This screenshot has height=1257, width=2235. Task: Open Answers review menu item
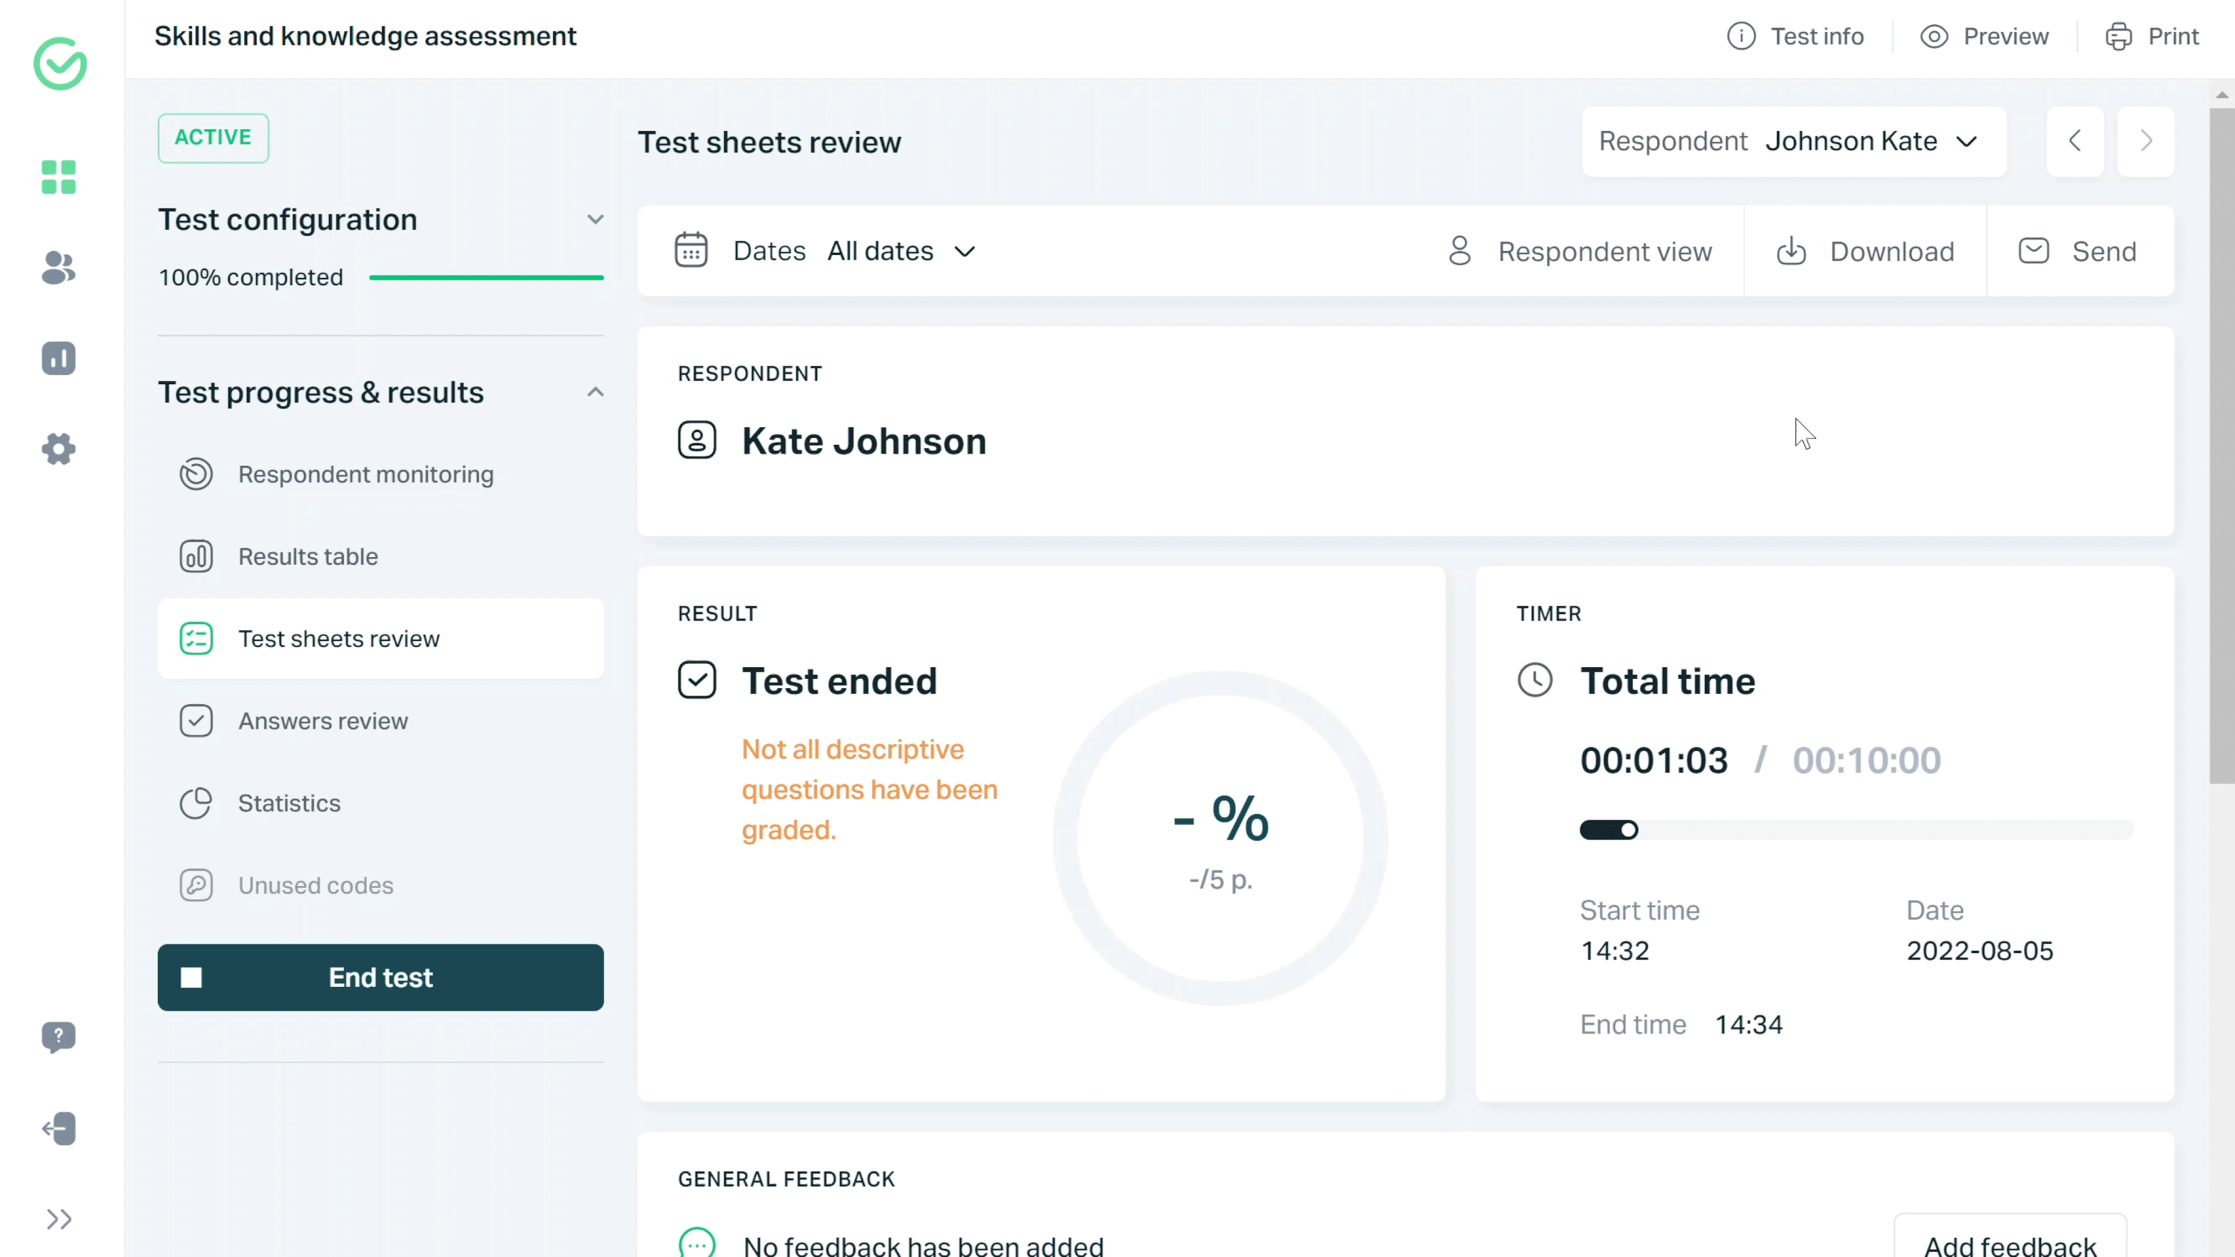(323, 721)
